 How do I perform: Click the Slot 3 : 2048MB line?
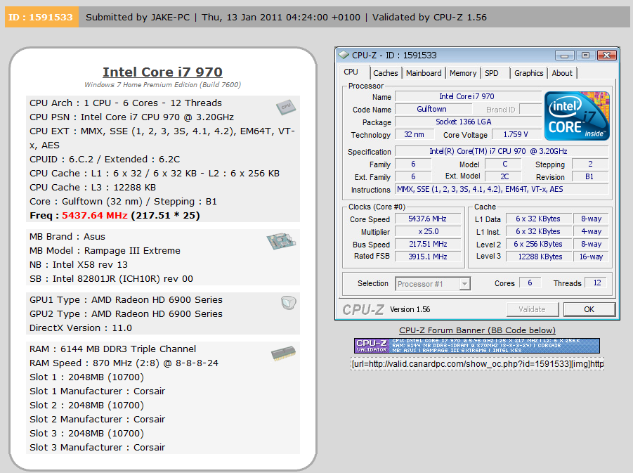(x=86, y=434)
